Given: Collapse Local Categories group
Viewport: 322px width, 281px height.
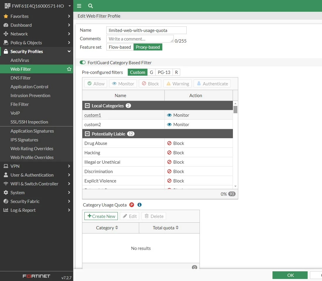Looking at the screenshot, I should pos(87,106).
